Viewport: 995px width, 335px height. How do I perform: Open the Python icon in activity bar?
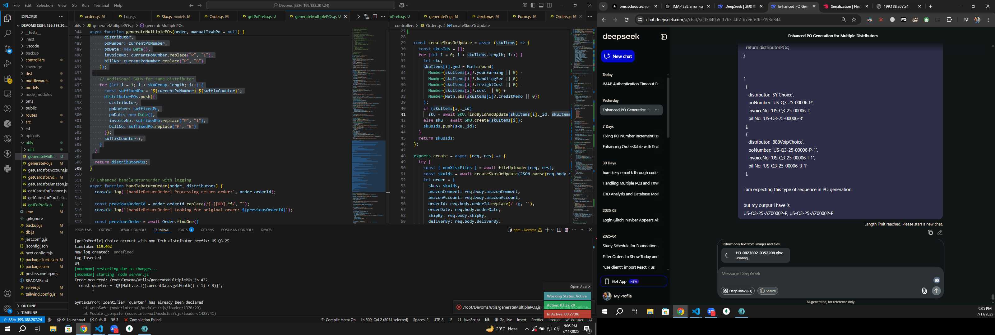[7, 169]
